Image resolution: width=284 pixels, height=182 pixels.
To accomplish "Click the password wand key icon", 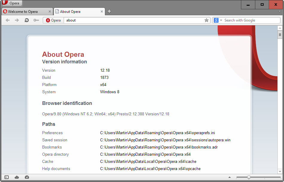I will [36, 20].
